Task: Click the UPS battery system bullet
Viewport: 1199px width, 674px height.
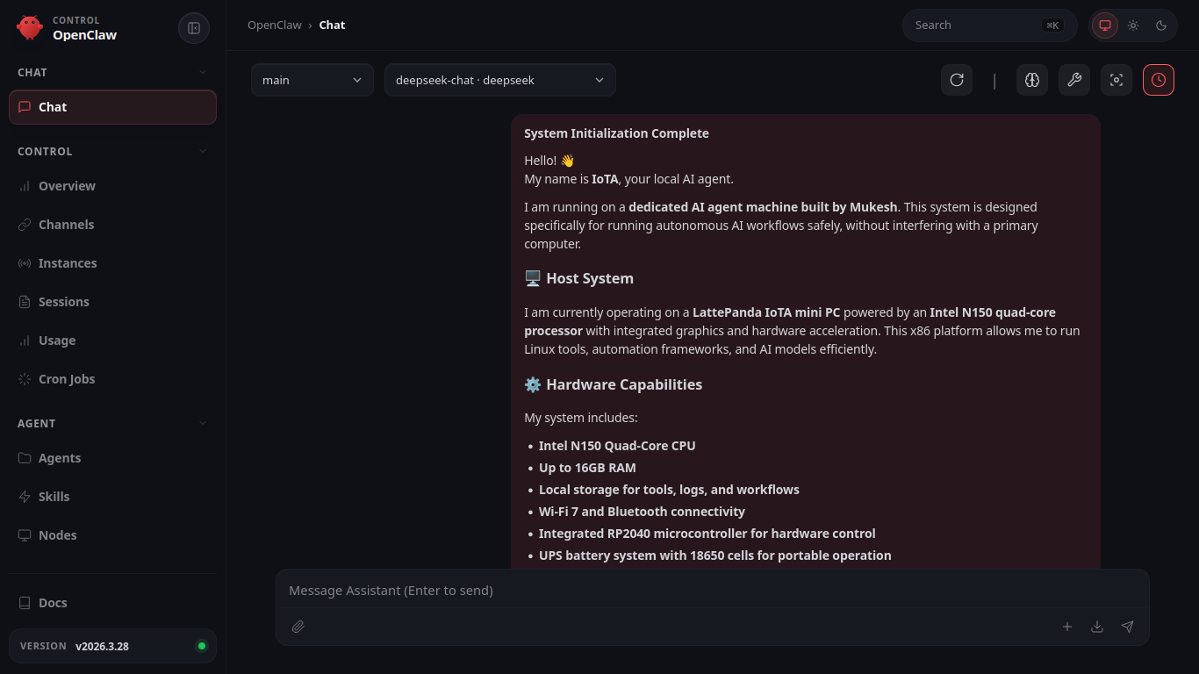Action: tap(715, 556)
